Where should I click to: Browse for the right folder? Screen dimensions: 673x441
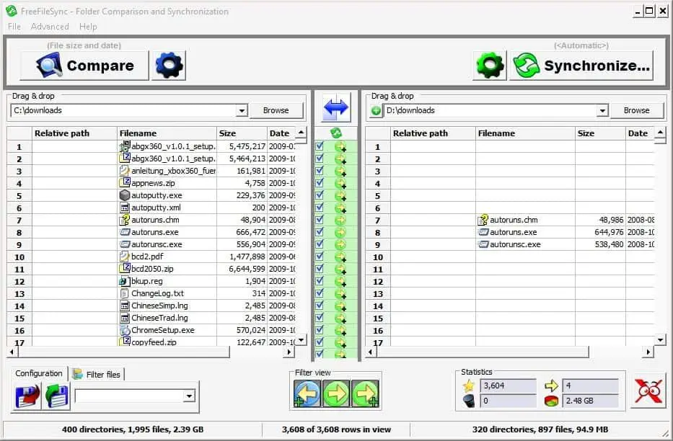tap(636, 110)
